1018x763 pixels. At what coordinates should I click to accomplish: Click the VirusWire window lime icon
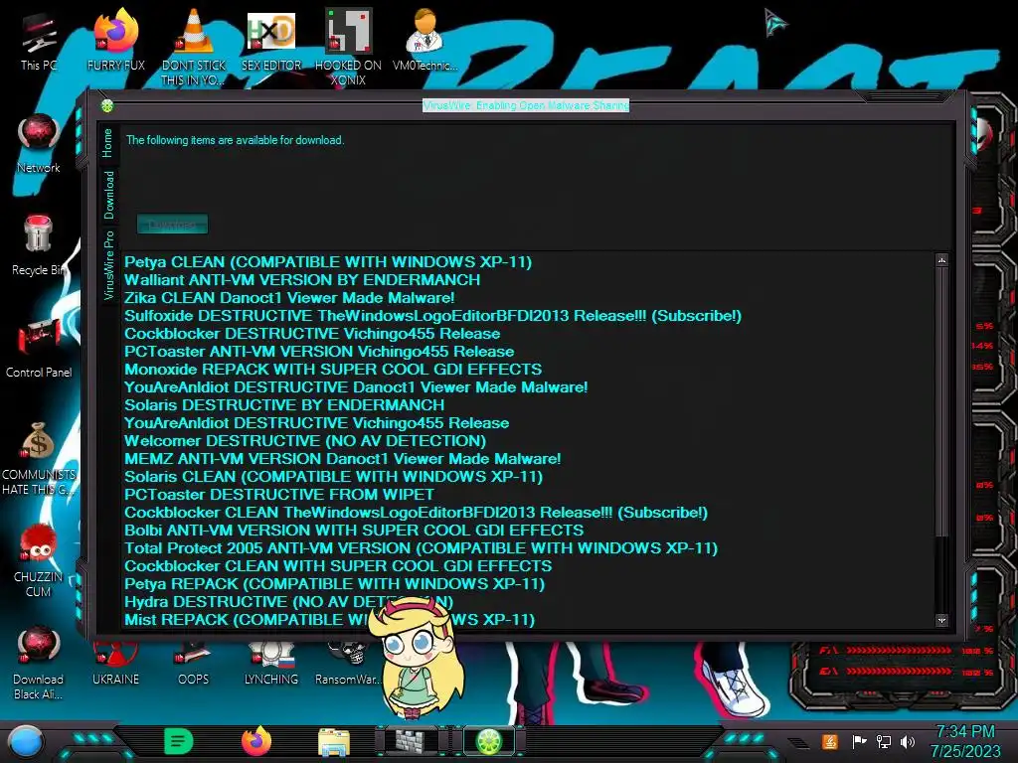(x=107, y=105)
